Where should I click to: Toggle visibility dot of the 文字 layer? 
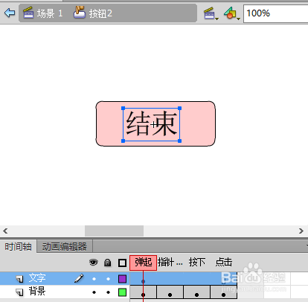click(94, 279)
